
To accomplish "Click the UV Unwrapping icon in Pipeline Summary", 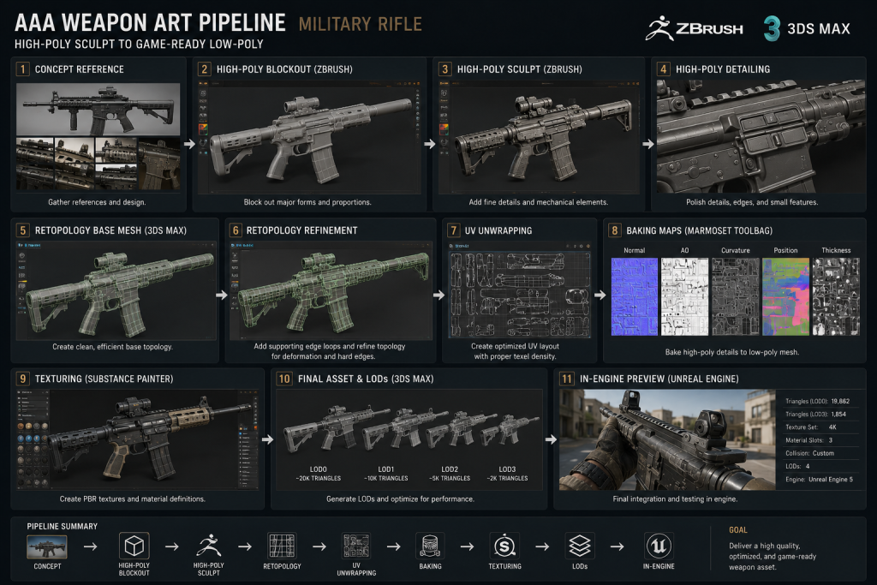I will coord(356,546).
